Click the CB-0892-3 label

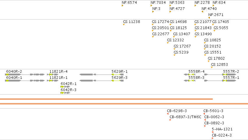coord(214,123)
